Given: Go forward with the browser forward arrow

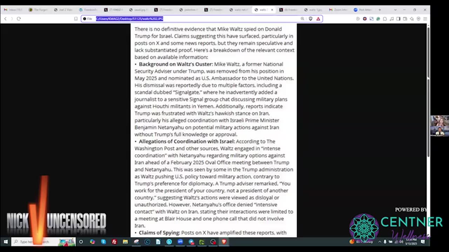Looking at the screenshot, I should tap(12, 19).
